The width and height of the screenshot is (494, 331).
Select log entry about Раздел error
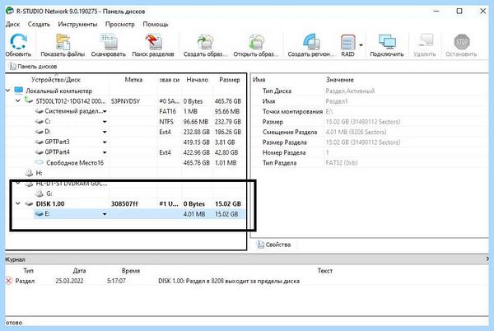(245, 281)
